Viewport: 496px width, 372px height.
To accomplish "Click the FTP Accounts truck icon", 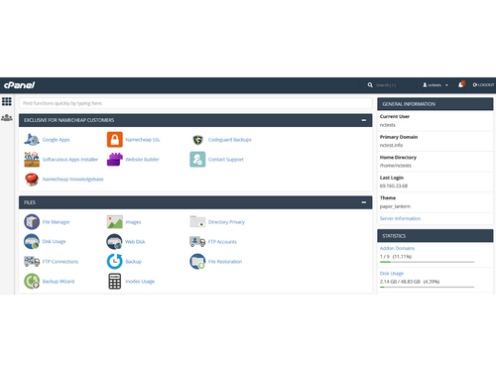I will 197,242.
